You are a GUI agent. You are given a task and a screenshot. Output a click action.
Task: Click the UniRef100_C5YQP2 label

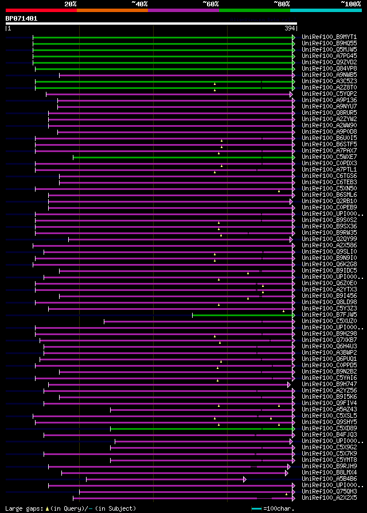[x=329, y=94]
